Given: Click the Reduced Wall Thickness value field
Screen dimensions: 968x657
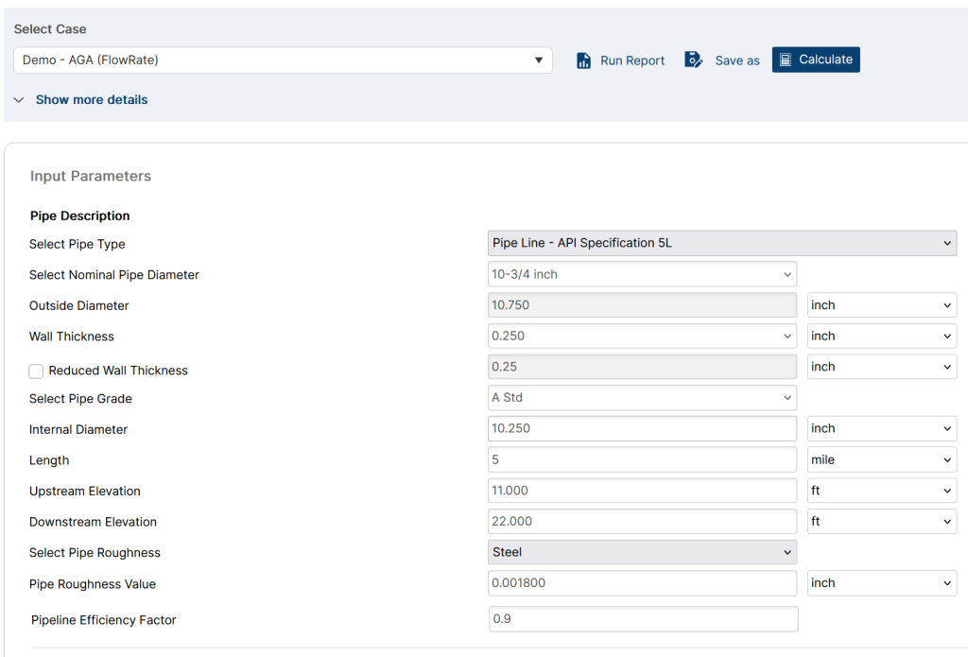Looking at the screenshot, I should [x=642, y=367].
